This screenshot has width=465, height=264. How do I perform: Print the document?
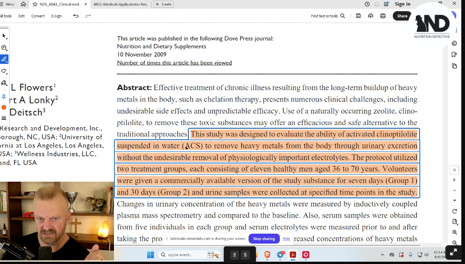pos(383,16)
